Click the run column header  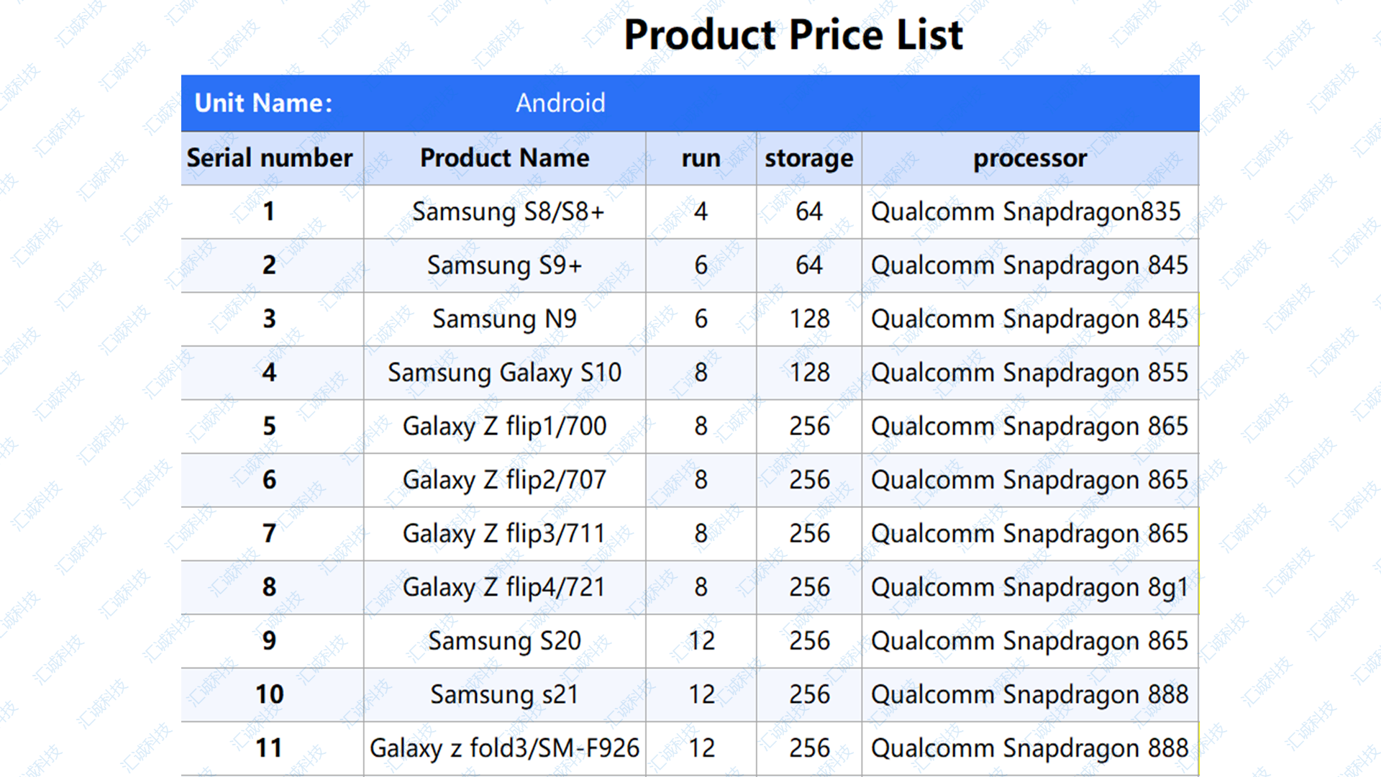pos(701,158)
